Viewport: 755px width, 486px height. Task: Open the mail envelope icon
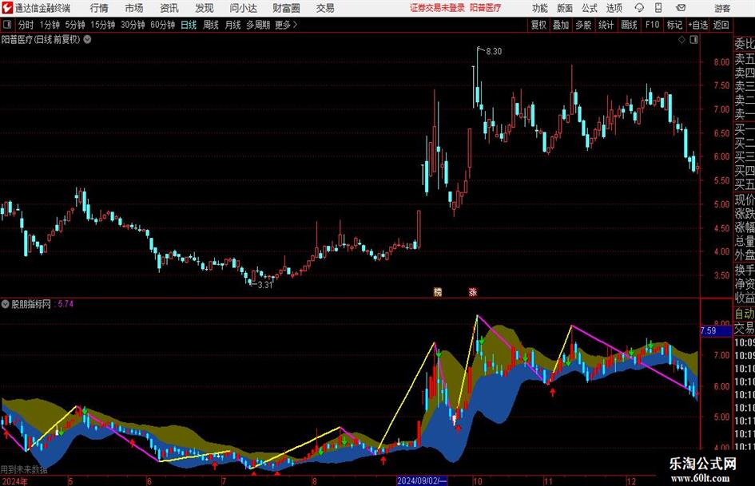coord(681,8)
